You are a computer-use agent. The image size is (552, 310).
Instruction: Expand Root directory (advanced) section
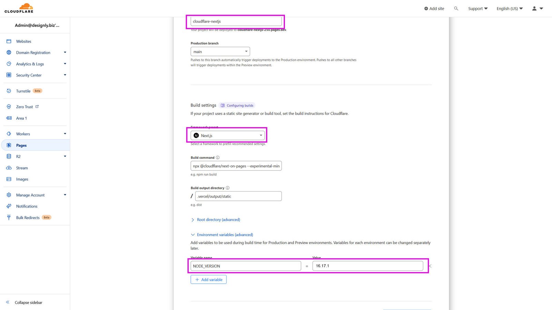(218, 220)
